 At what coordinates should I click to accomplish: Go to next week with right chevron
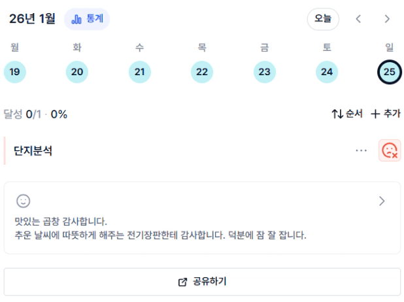coord(387,19)
